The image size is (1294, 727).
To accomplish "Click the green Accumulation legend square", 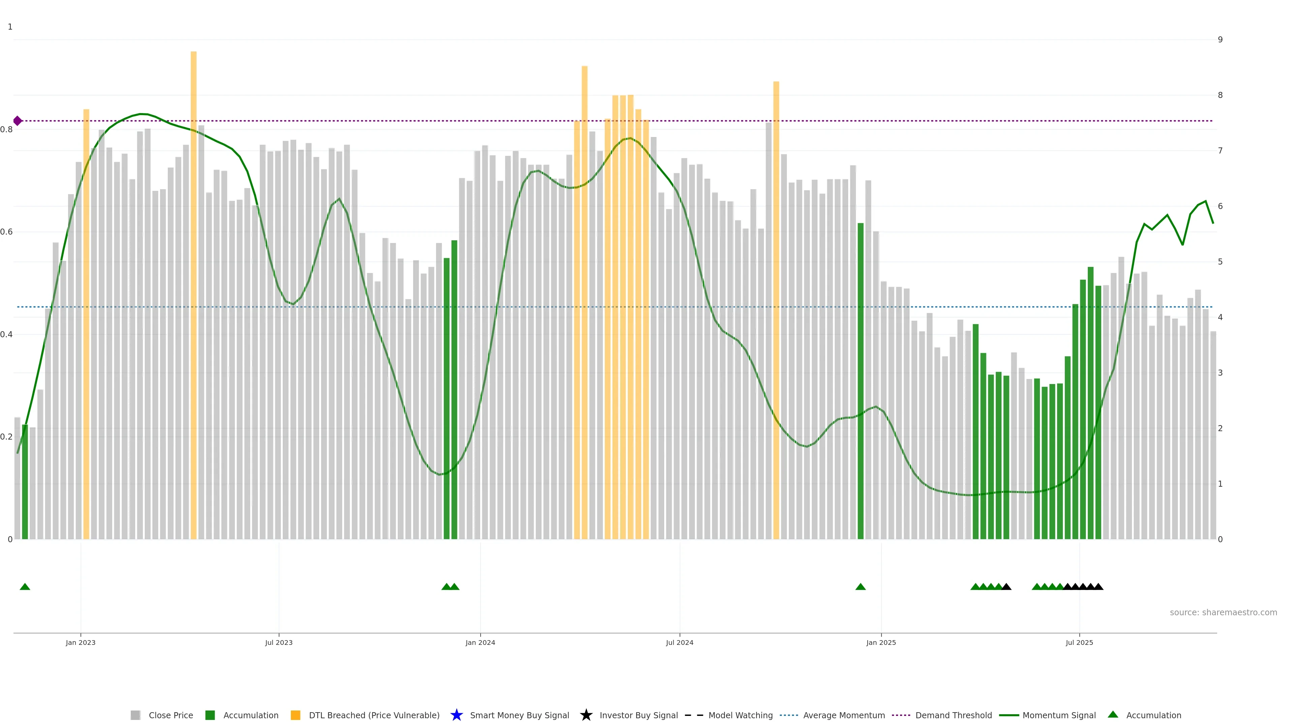I will 210,715.
